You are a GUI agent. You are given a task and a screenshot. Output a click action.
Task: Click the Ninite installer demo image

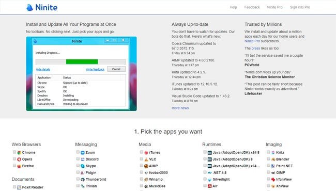(82, 74)
